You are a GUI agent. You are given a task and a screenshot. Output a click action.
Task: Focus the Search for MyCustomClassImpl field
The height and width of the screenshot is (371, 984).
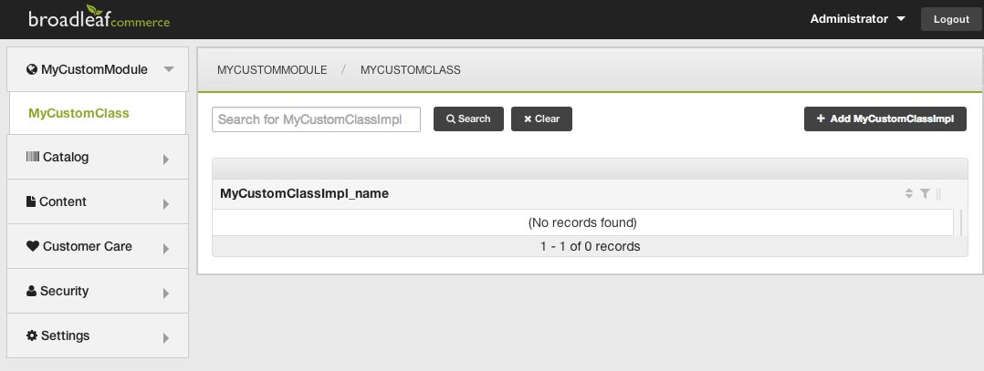[316, 119]
